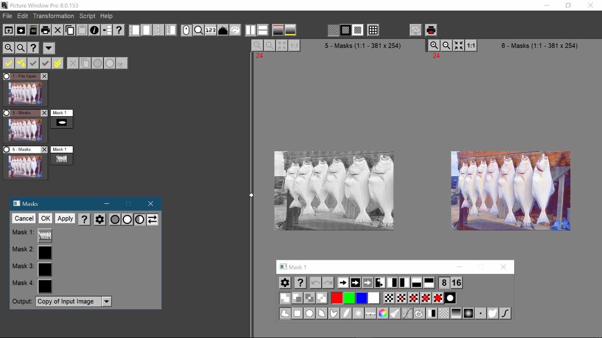The width and height of the screenshot is (602, 338).
Task: Toggle the 1 - File Open radio circle
Action: (x=7, y=76)
